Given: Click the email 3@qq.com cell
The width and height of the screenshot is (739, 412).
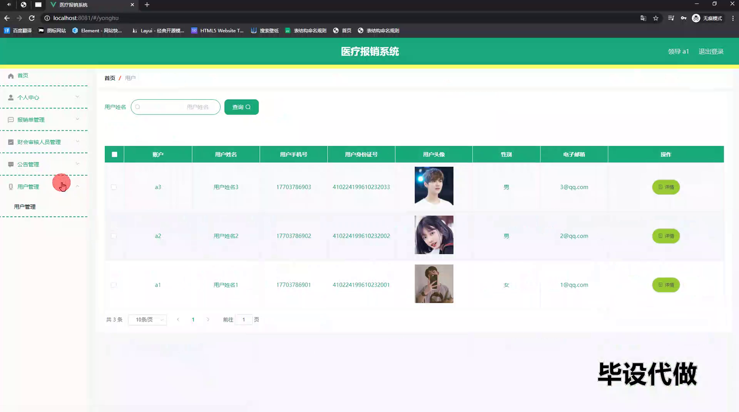Looking at the screenshot, I should tap(574, 187).
